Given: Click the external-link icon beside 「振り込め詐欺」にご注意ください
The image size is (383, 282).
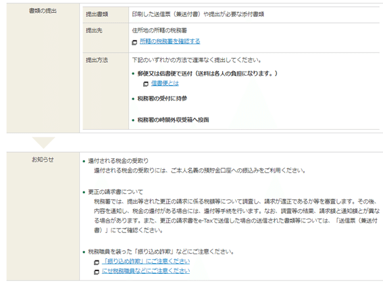Looking at the screenshot, I should point(97,262).
